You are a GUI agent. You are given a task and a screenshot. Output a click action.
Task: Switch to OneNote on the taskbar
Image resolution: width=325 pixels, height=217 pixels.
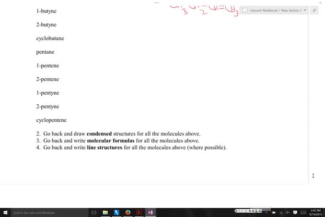(x=151, y=212)
